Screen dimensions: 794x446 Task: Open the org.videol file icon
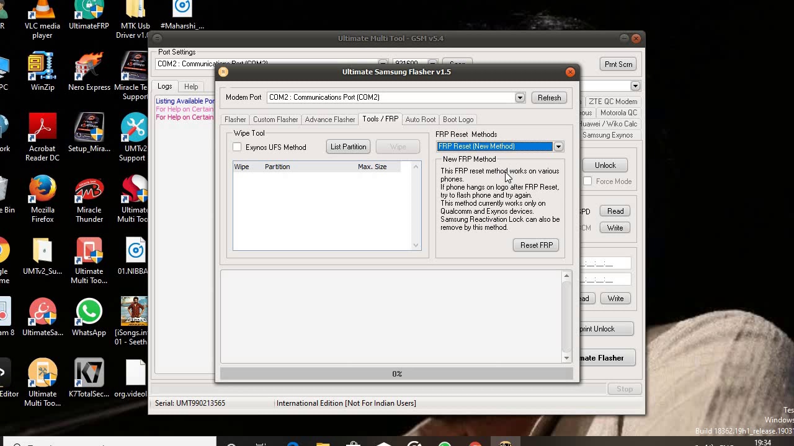[x=134, y=378]
